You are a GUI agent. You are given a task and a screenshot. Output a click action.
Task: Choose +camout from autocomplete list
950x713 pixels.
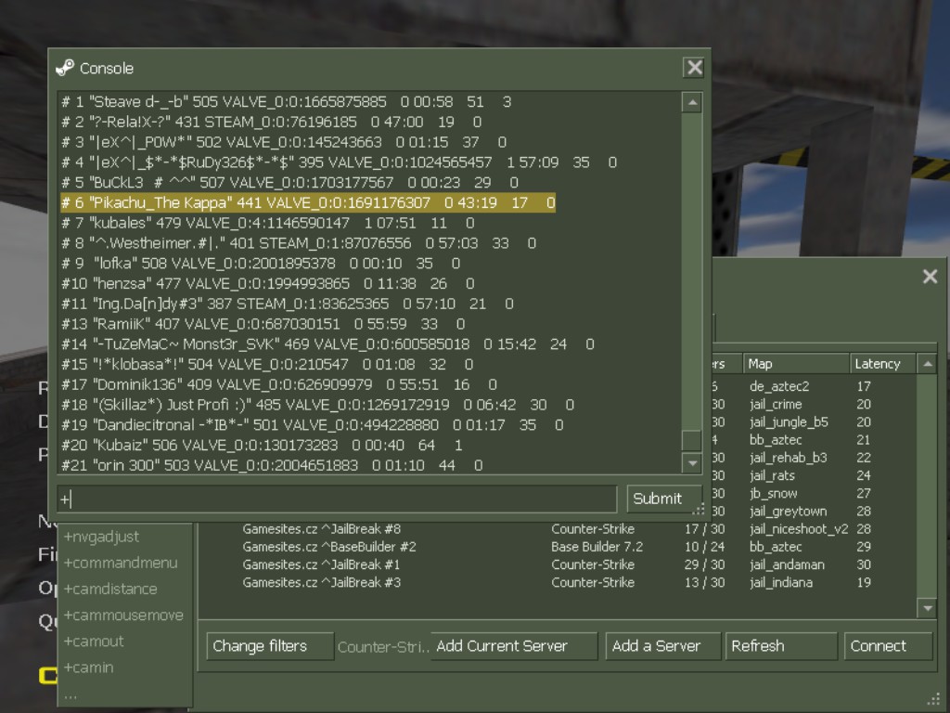(x=94, y=641)
